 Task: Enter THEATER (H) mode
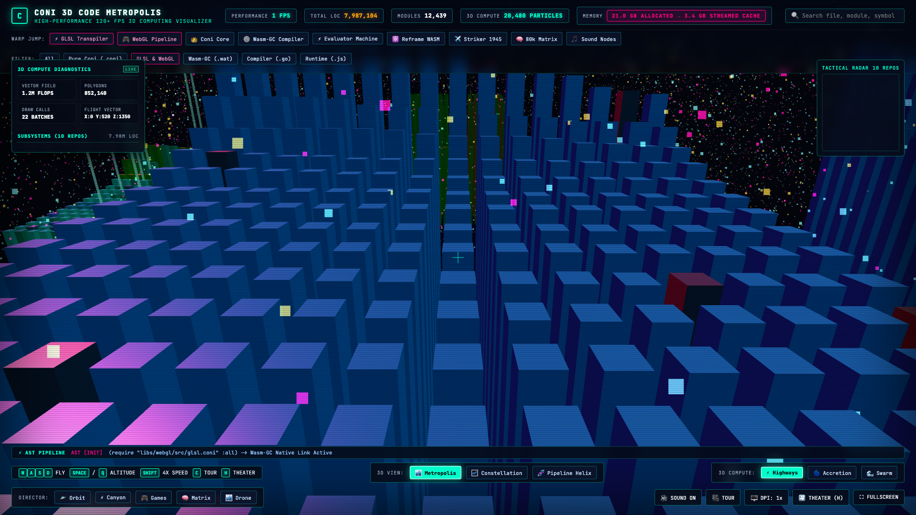[x=821, y=498]
